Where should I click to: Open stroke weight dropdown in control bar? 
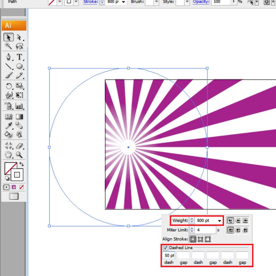tap(124, 2)
